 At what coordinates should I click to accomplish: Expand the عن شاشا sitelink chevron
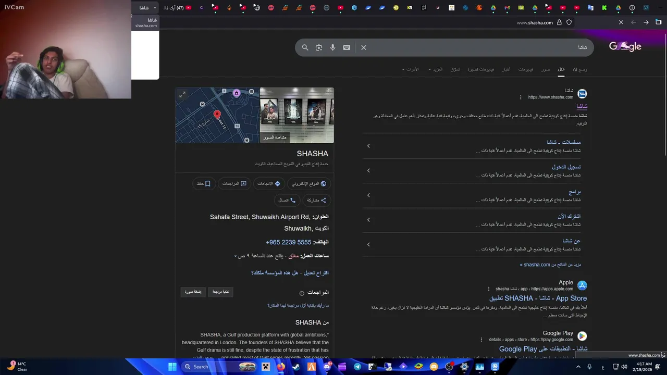(x=368, y=244)
